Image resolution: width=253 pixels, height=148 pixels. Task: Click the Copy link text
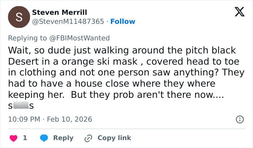point(114,138)
